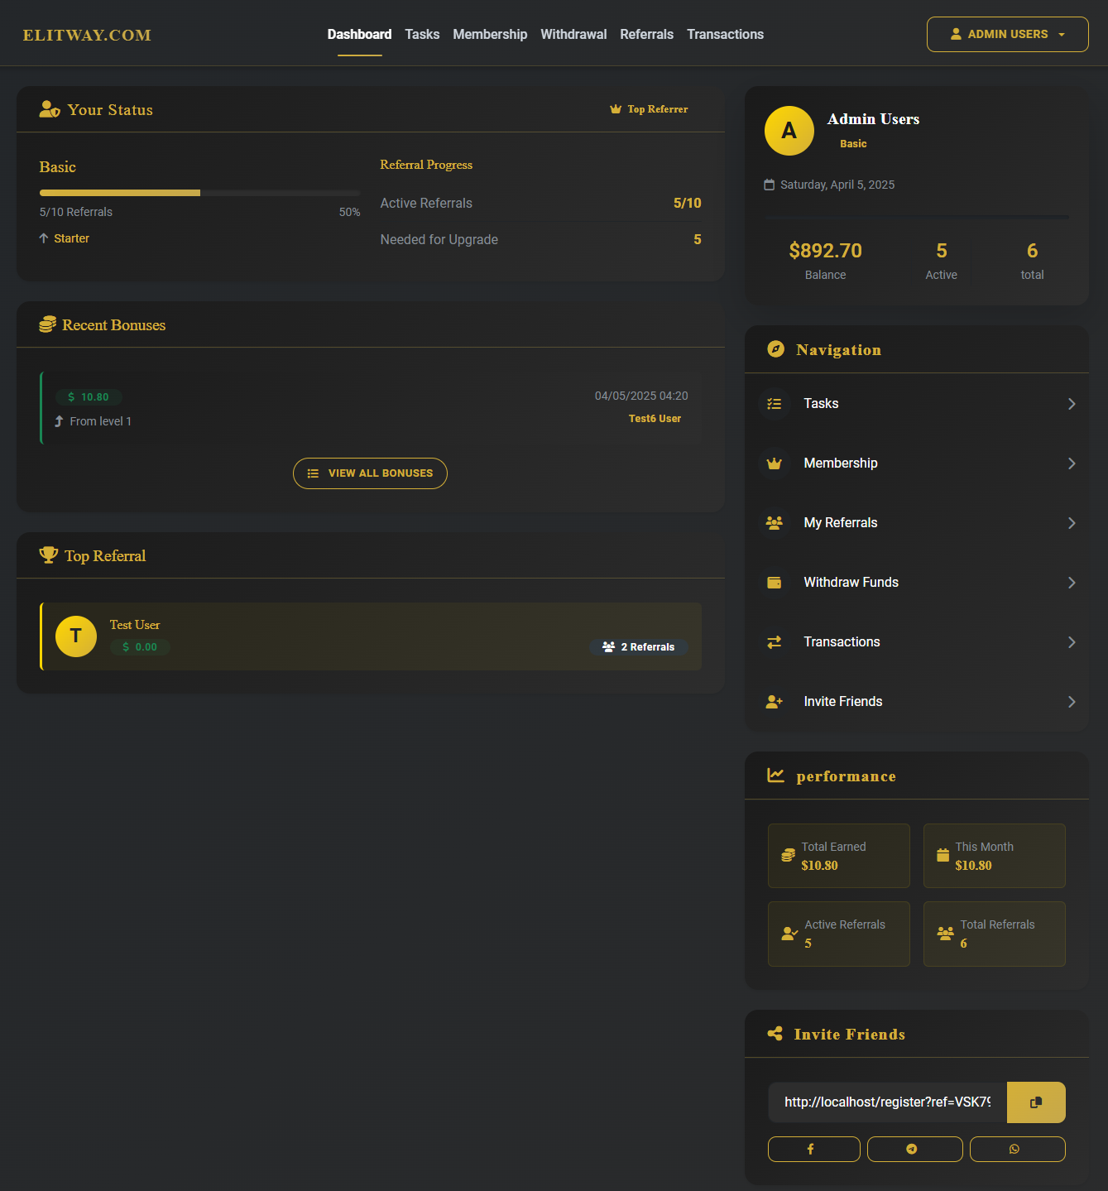Click the Tasks checklist icon in Navigation
Viewport: 1108px width, 1191px height.
(774, 404)
